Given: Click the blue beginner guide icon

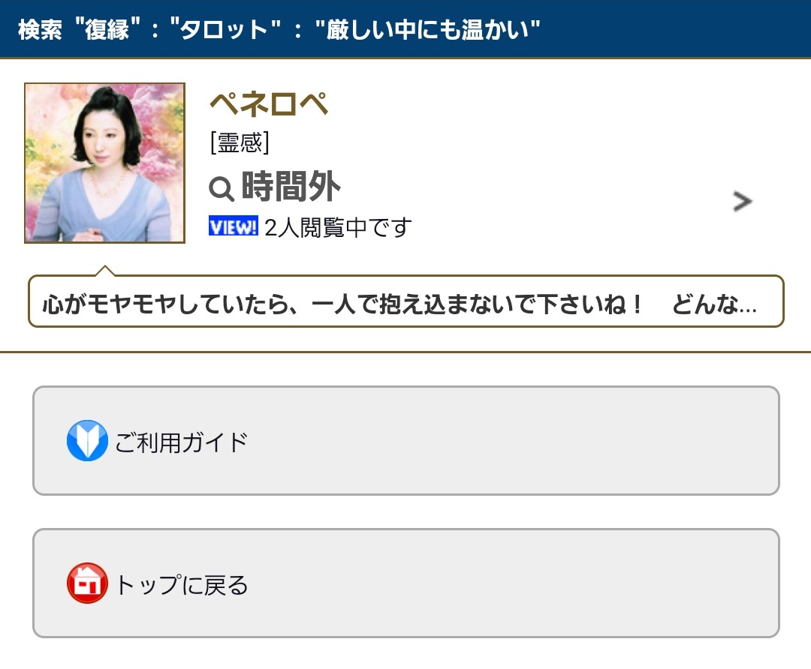Looking at the screenshot, I should 87,441.
